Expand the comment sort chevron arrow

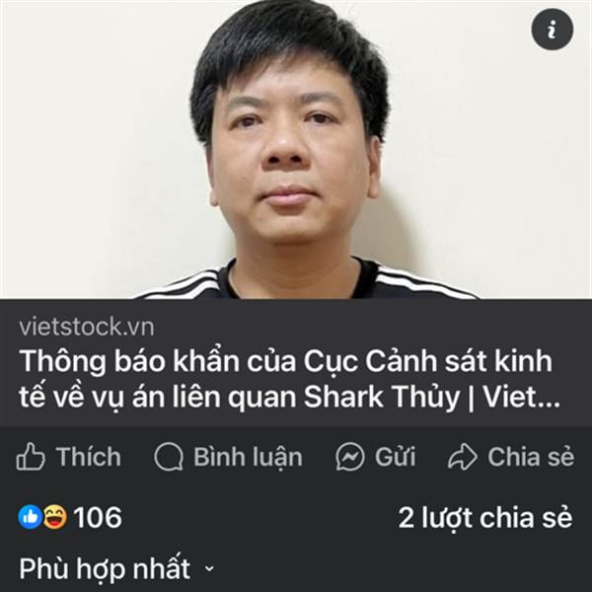point(209,568)
